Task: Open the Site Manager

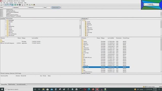Action: (1, 5)
